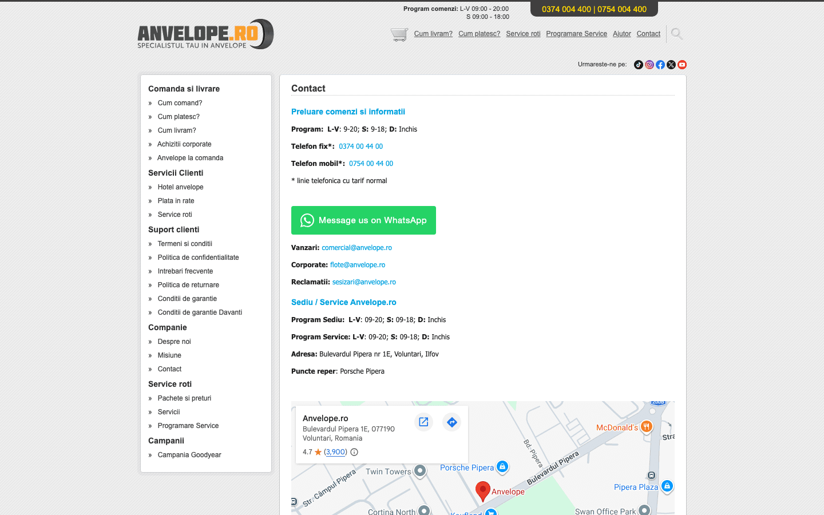Click landline number 0374 00 44 00
Image resolution: width=824 pixels, height=515 pixels.
click(x=360, y=146)
